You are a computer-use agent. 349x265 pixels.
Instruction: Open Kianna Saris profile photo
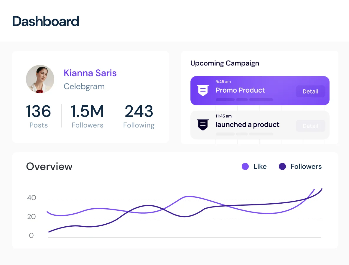coord(40,79)
